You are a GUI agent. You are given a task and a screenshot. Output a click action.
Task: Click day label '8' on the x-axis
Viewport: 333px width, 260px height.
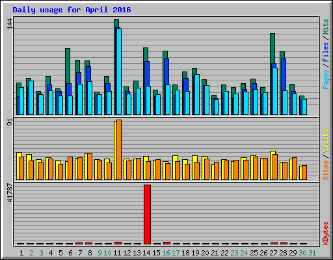tap(90, 253)
